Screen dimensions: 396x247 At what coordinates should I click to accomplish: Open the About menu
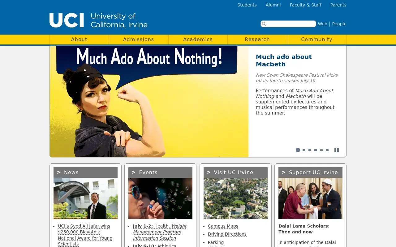pyautogui.click(x=79, y=40)
